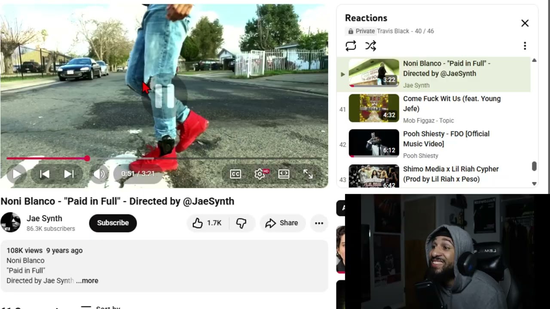Click the 108K views 9 years ago text
Image resolution: width=550 pixels, height=309 pixels.
(45, 251)
